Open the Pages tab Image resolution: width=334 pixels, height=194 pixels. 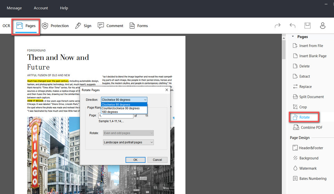[x=26, y=26]
